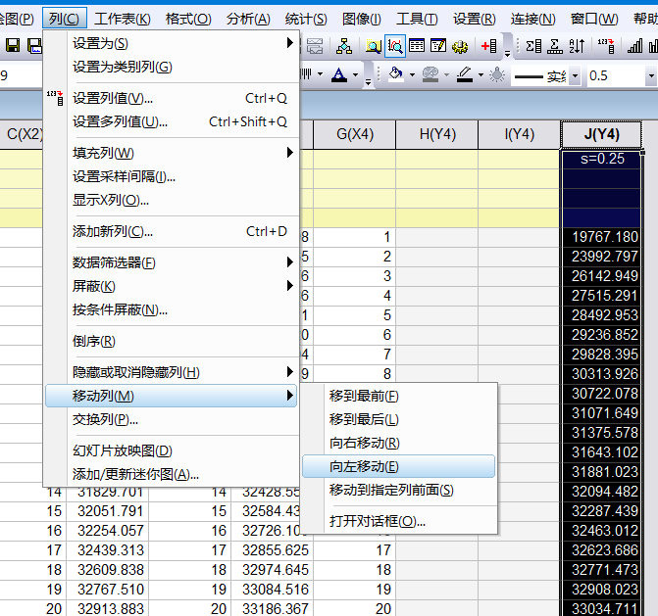
Task: Open the fill color dropdown arrow
Action: (412, 75)
